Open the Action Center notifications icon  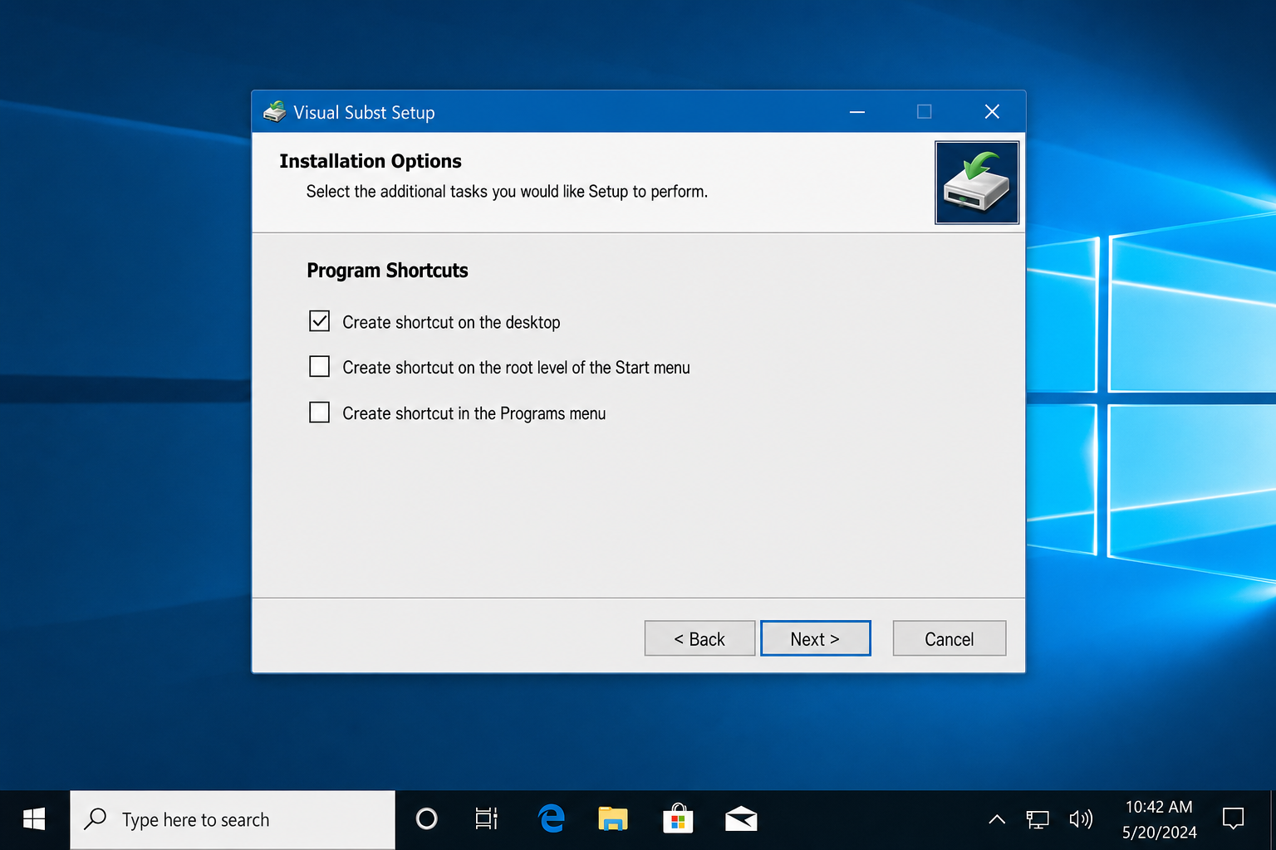pos(1234,819)
